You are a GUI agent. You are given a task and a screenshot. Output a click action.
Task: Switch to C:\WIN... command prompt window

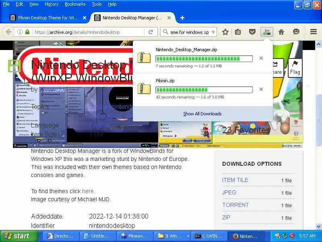pyautogui.click(x=209, y=236)
